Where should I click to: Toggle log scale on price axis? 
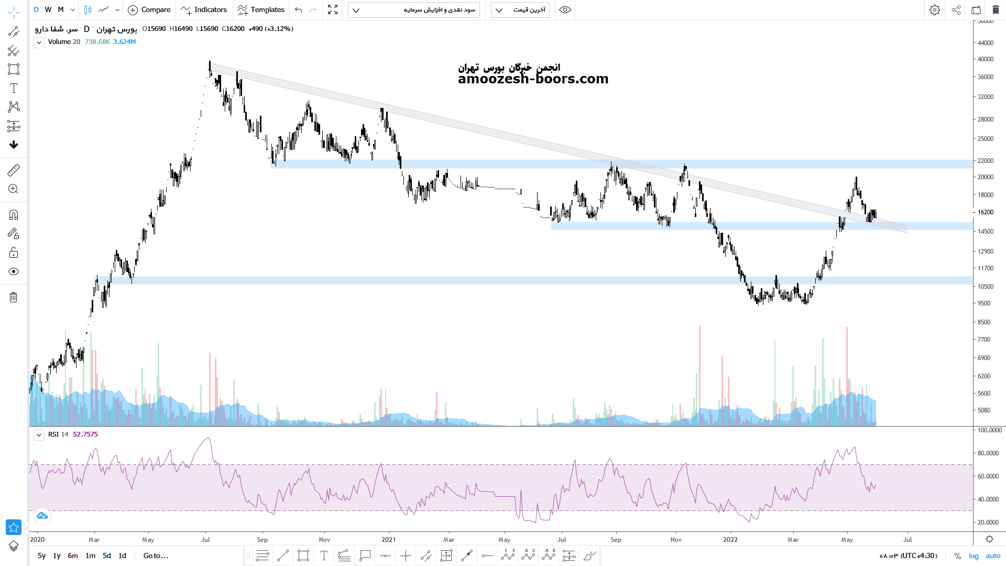(974, 556)
